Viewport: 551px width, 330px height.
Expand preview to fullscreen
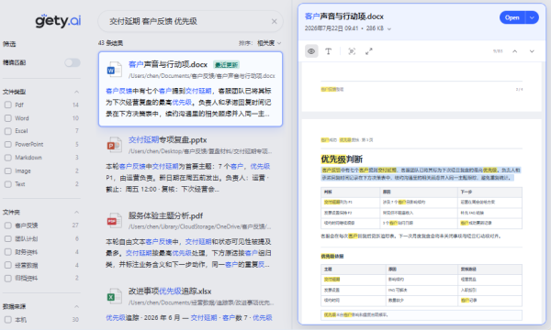368,51
